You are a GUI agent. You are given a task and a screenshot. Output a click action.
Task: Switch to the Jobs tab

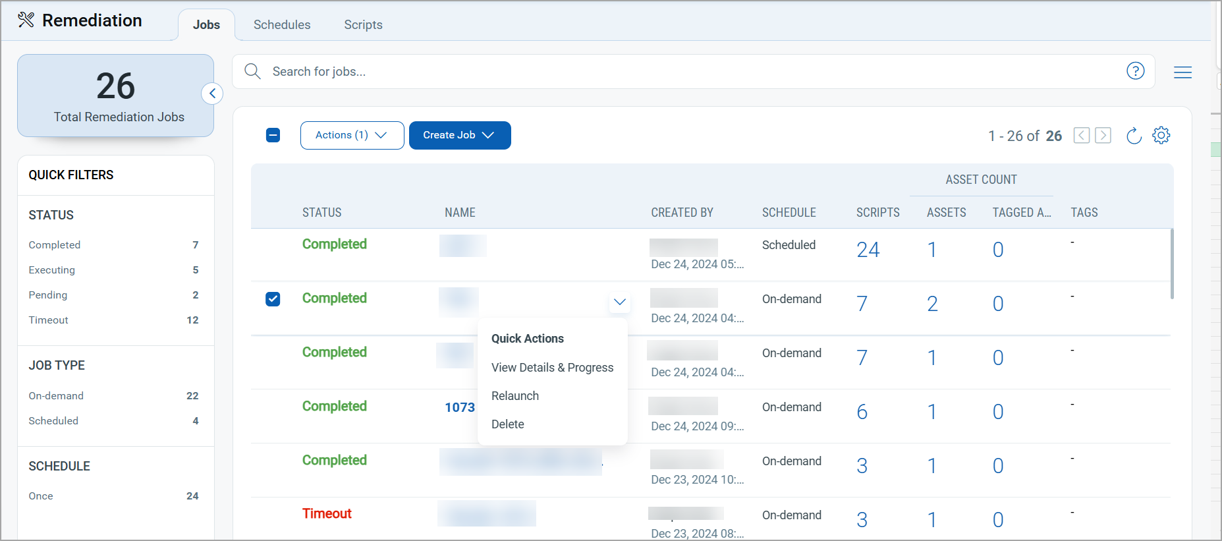pos(206,25)
